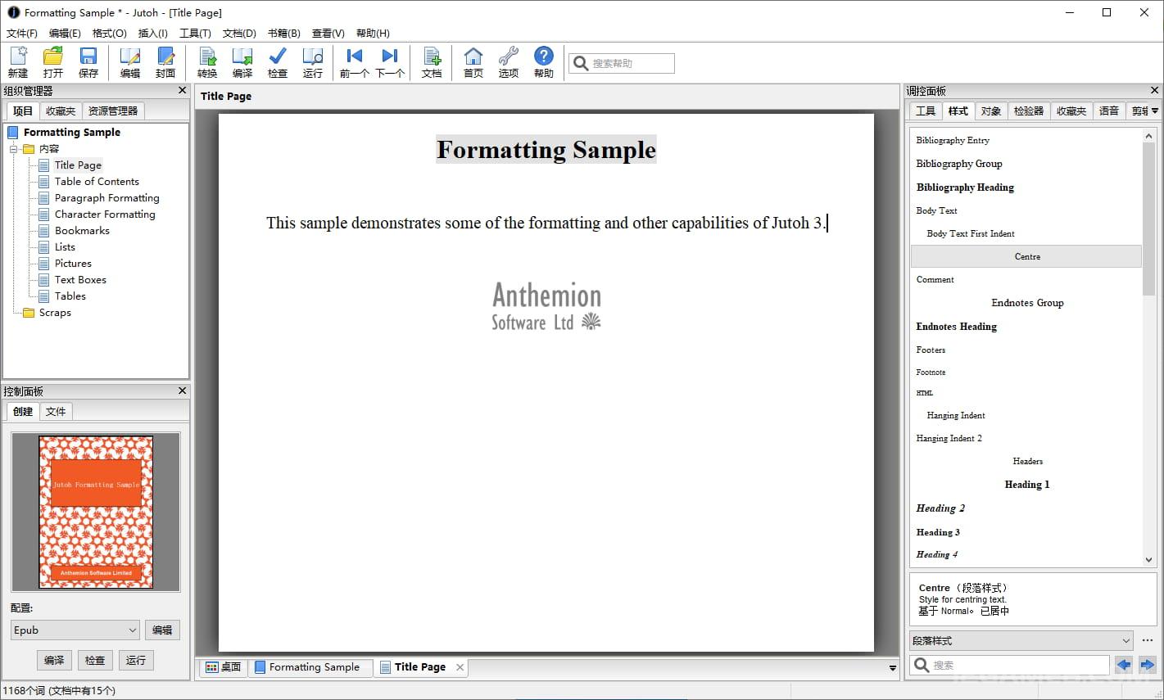Close the 调控面板 panel

point(1154,90)
